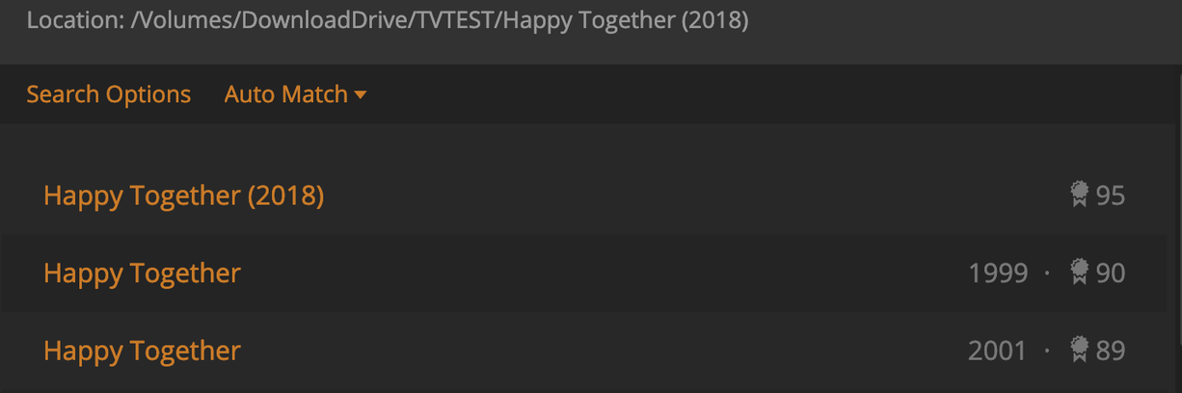Click TVTEST in the location path

[x=451, y=20]
